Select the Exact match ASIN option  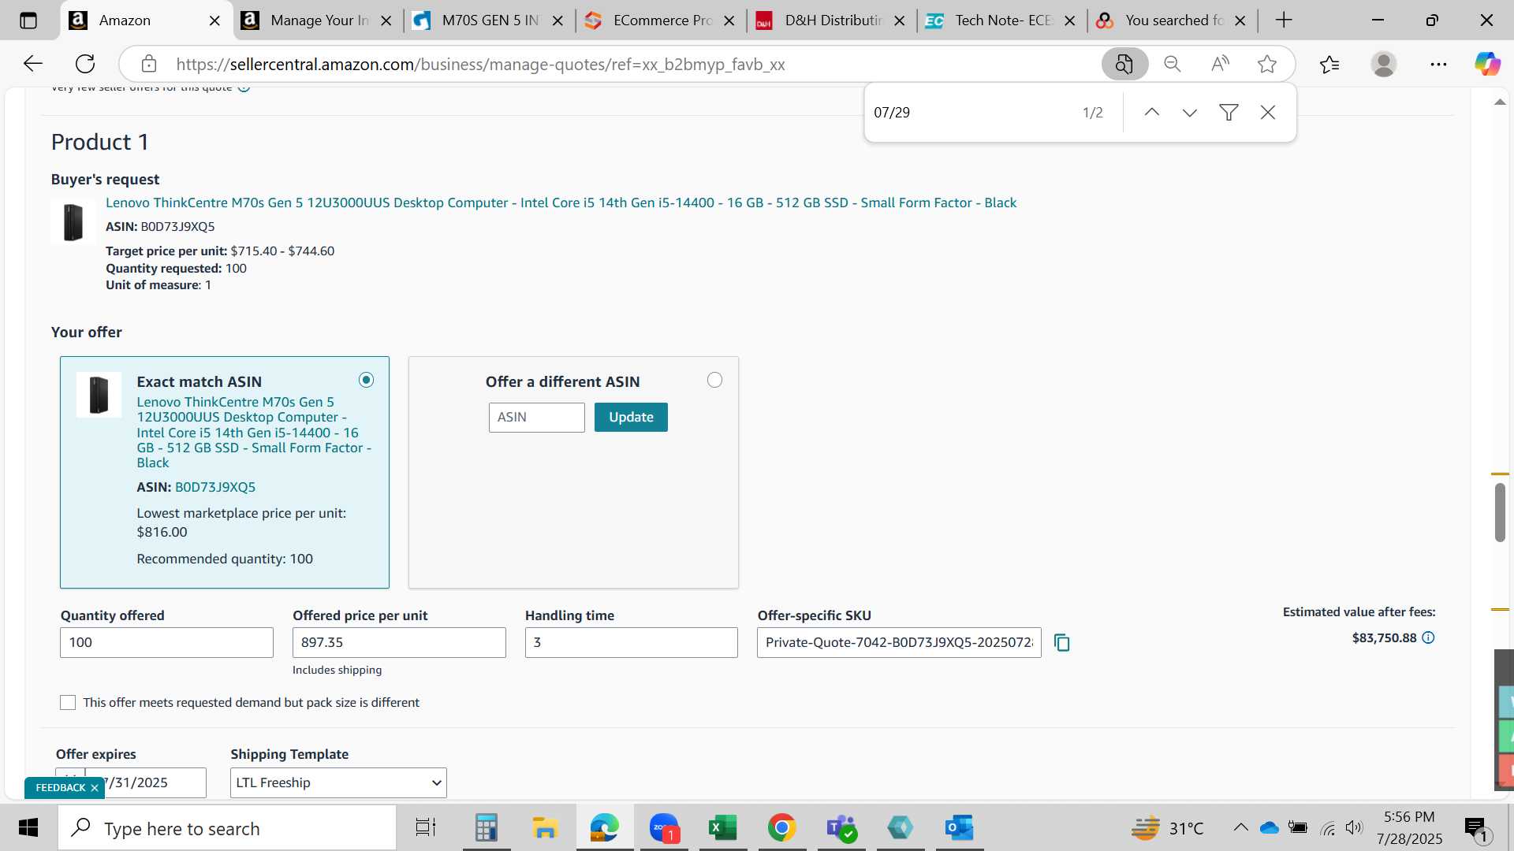point(367,380)
